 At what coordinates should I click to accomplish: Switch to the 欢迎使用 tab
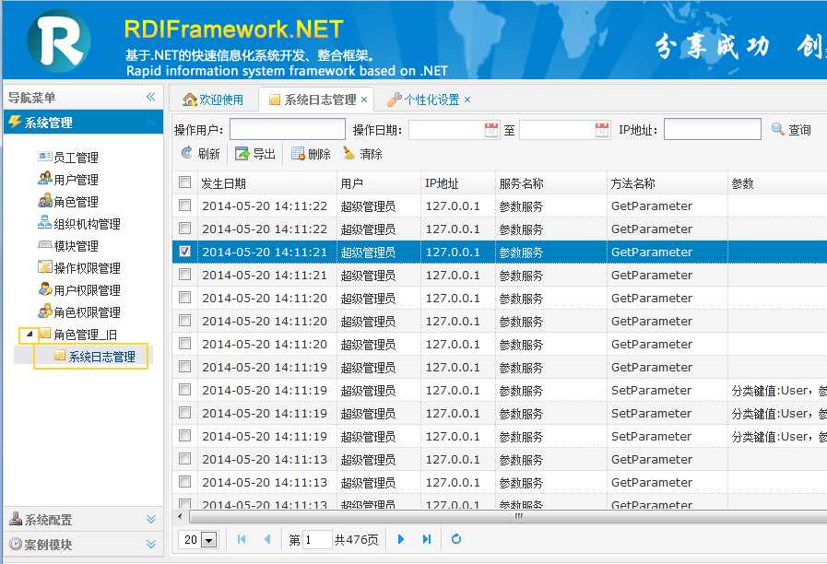tap(213, 100)
